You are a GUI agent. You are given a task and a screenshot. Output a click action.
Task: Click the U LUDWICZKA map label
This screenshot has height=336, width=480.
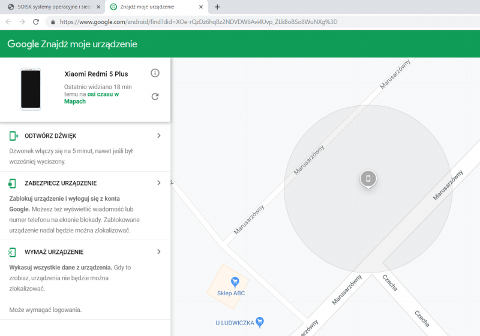[x=235, y=323]
